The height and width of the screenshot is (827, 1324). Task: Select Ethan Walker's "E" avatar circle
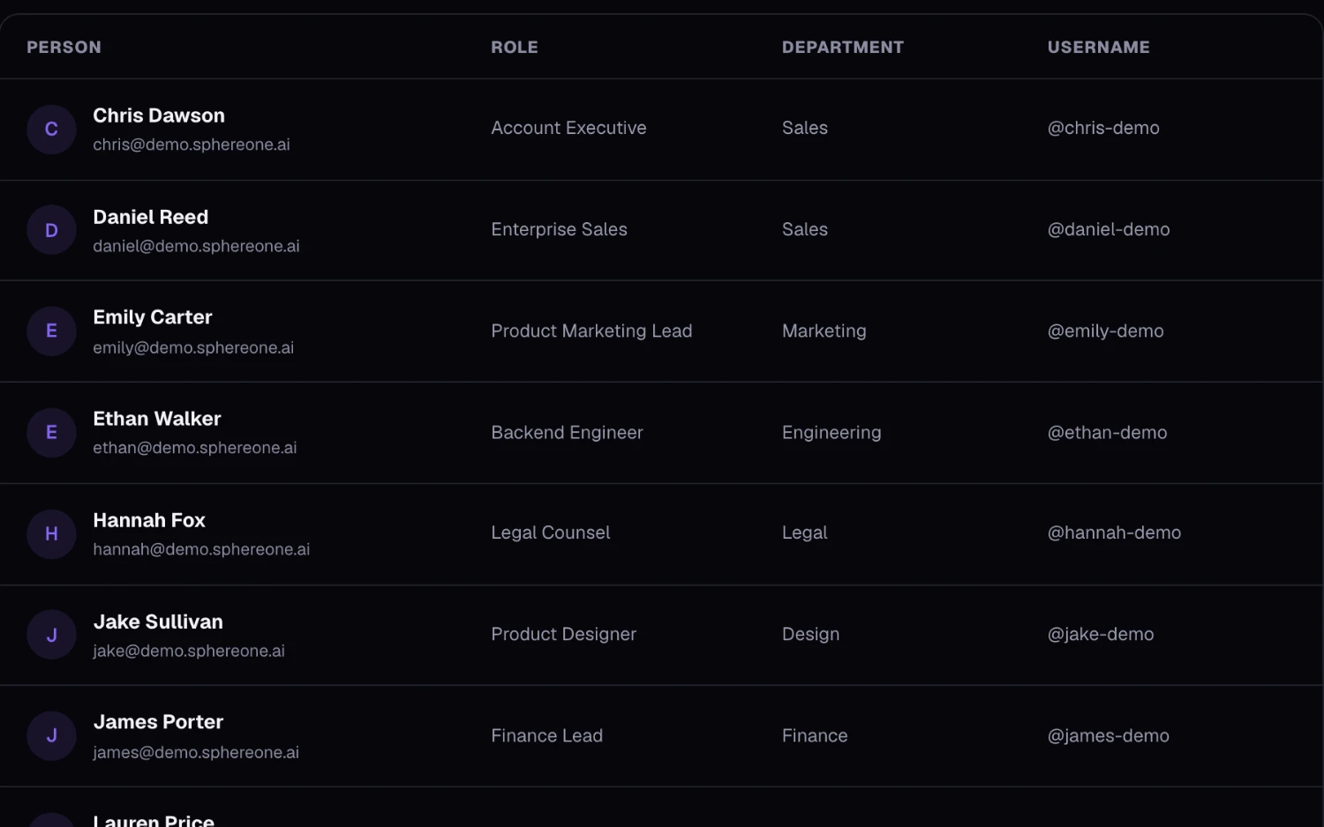click(x=51, y=433)
